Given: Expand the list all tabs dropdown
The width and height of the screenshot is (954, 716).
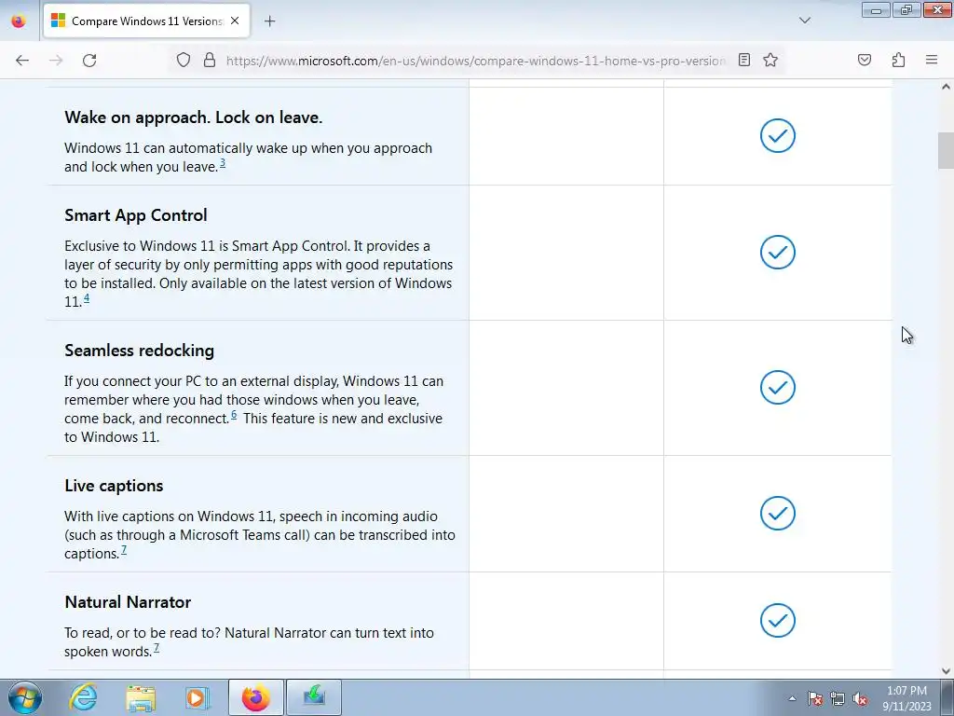Looking at the screenshot, I should coord(804,21).
